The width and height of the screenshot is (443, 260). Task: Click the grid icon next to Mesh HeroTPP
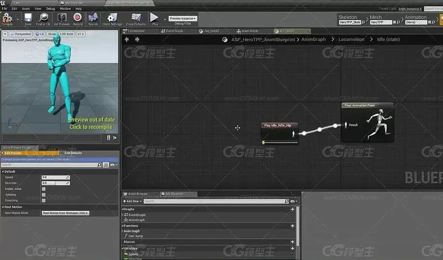pyautogui.click(x=394, y=22)
